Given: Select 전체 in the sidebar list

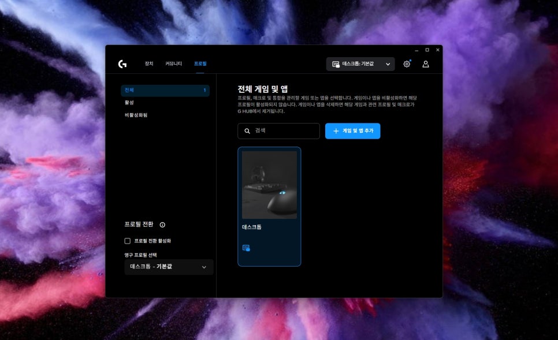Looking at the screenshot, I should [165, 91].
